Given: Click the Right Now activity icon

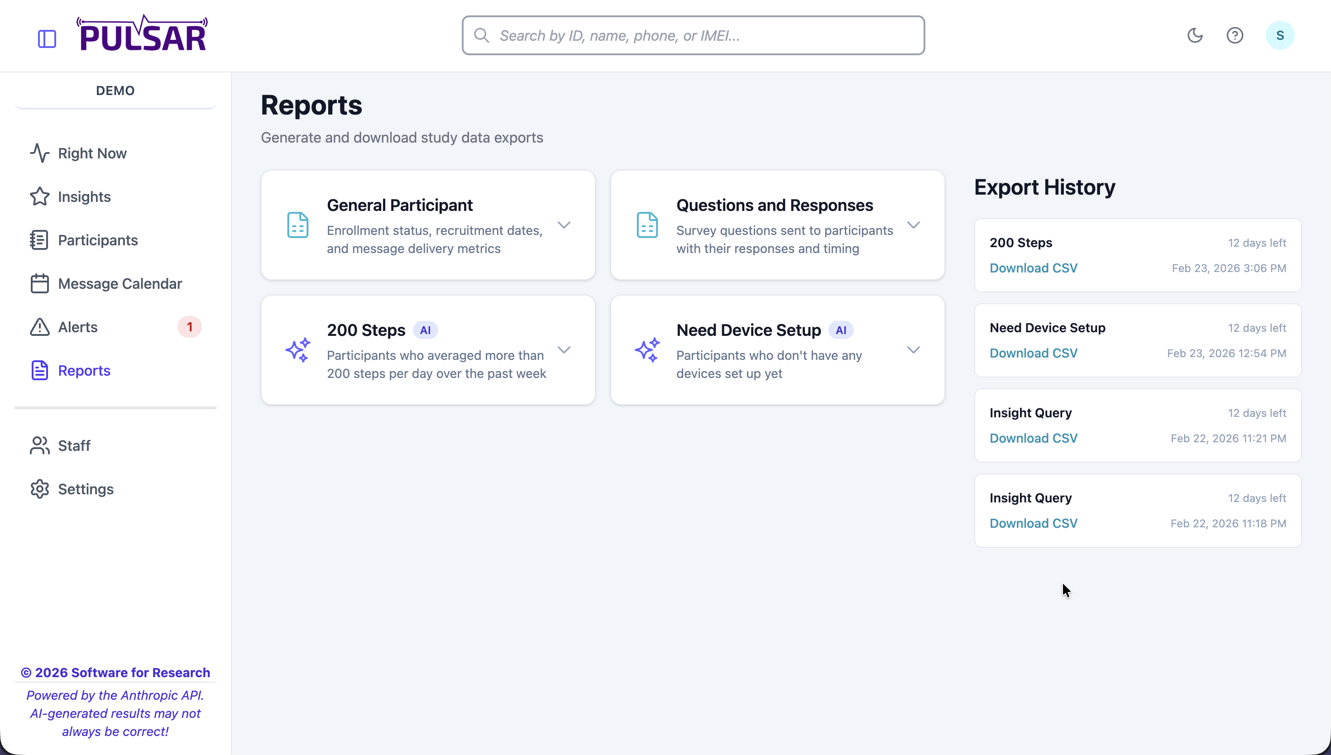Looking at the screenshot, I should click(40, 153).
